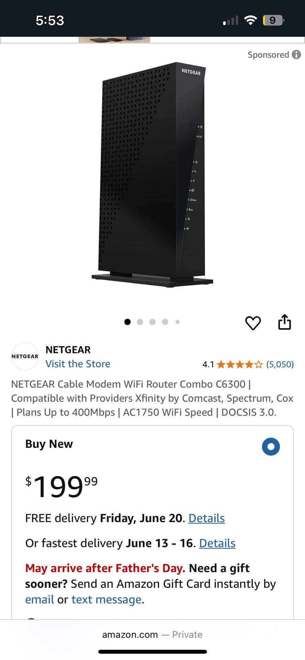Open the 5,050 reviews link
Image resolution: width=305 pixels, height=660 pixels.
pyautogui.click(x=280, y=364)
